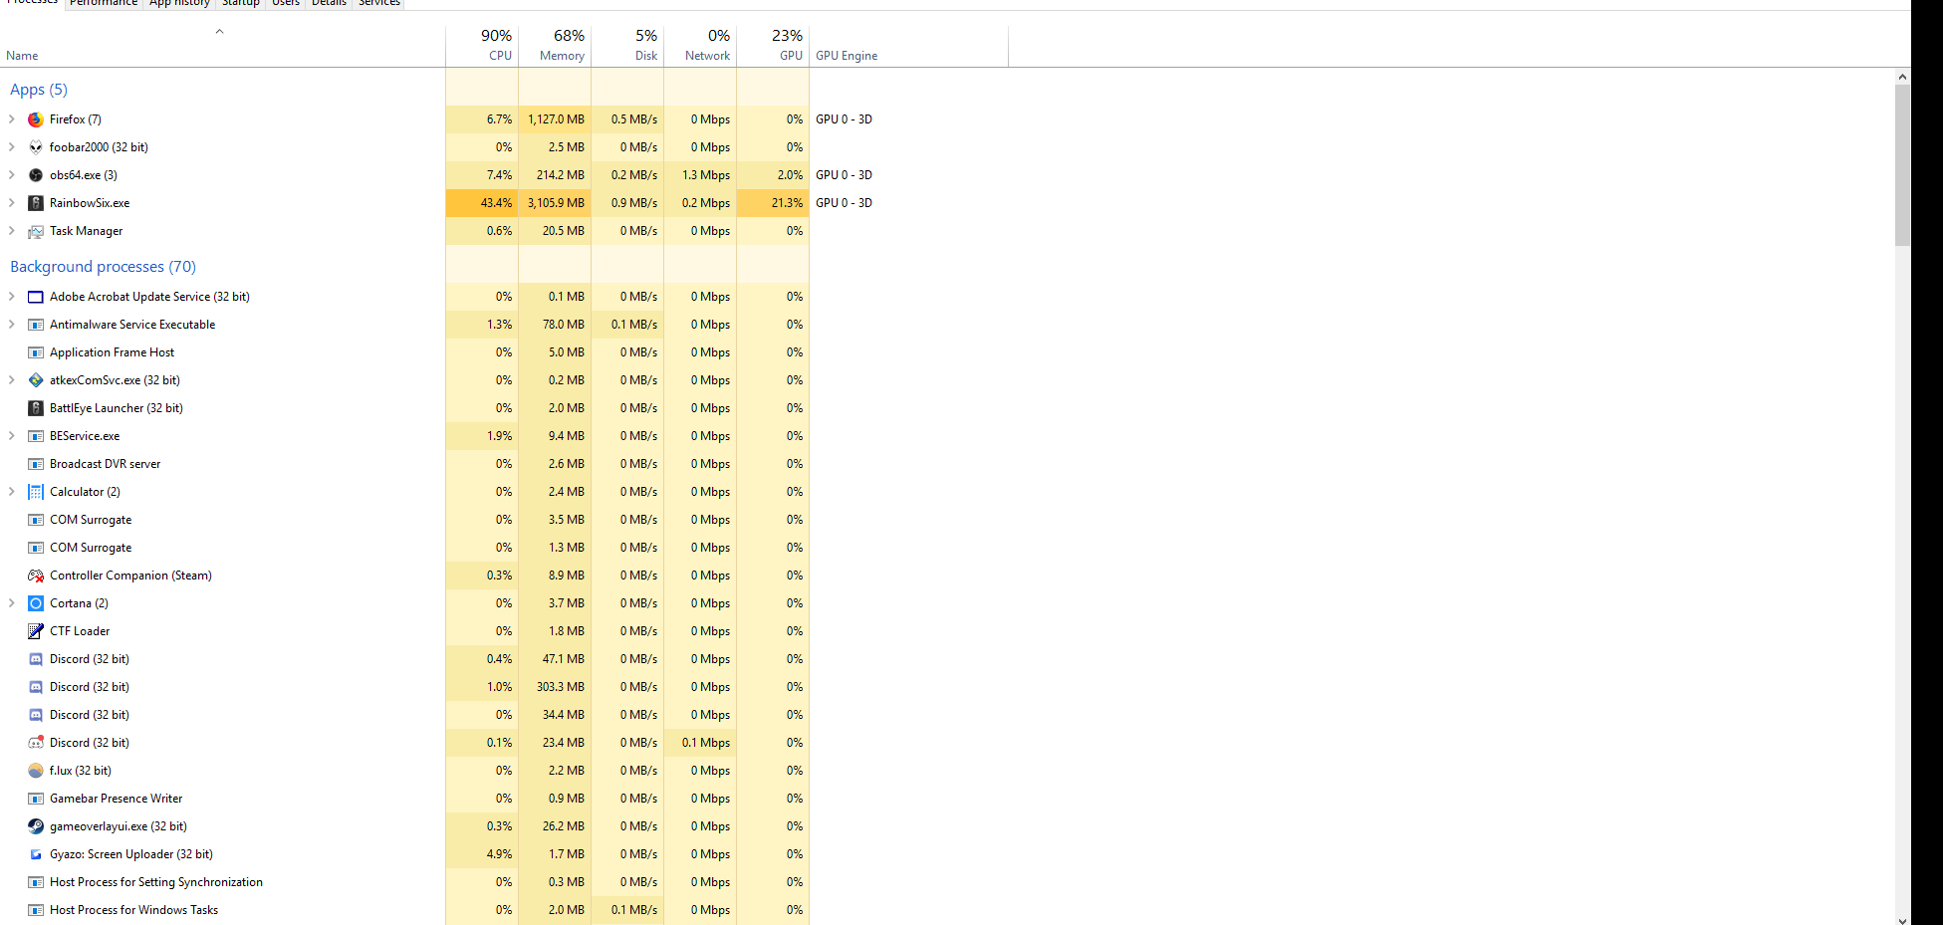Click the Antimalware Service Executable icon

(36, 325)
